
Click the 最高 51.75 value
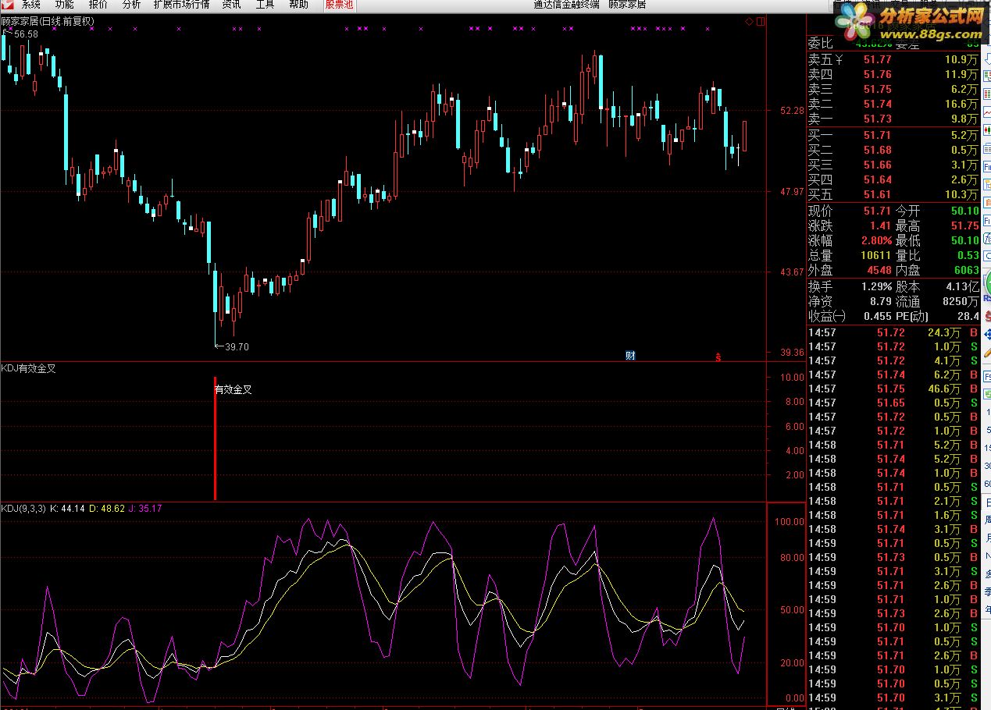pyautogui.click(x=965, y=226)
